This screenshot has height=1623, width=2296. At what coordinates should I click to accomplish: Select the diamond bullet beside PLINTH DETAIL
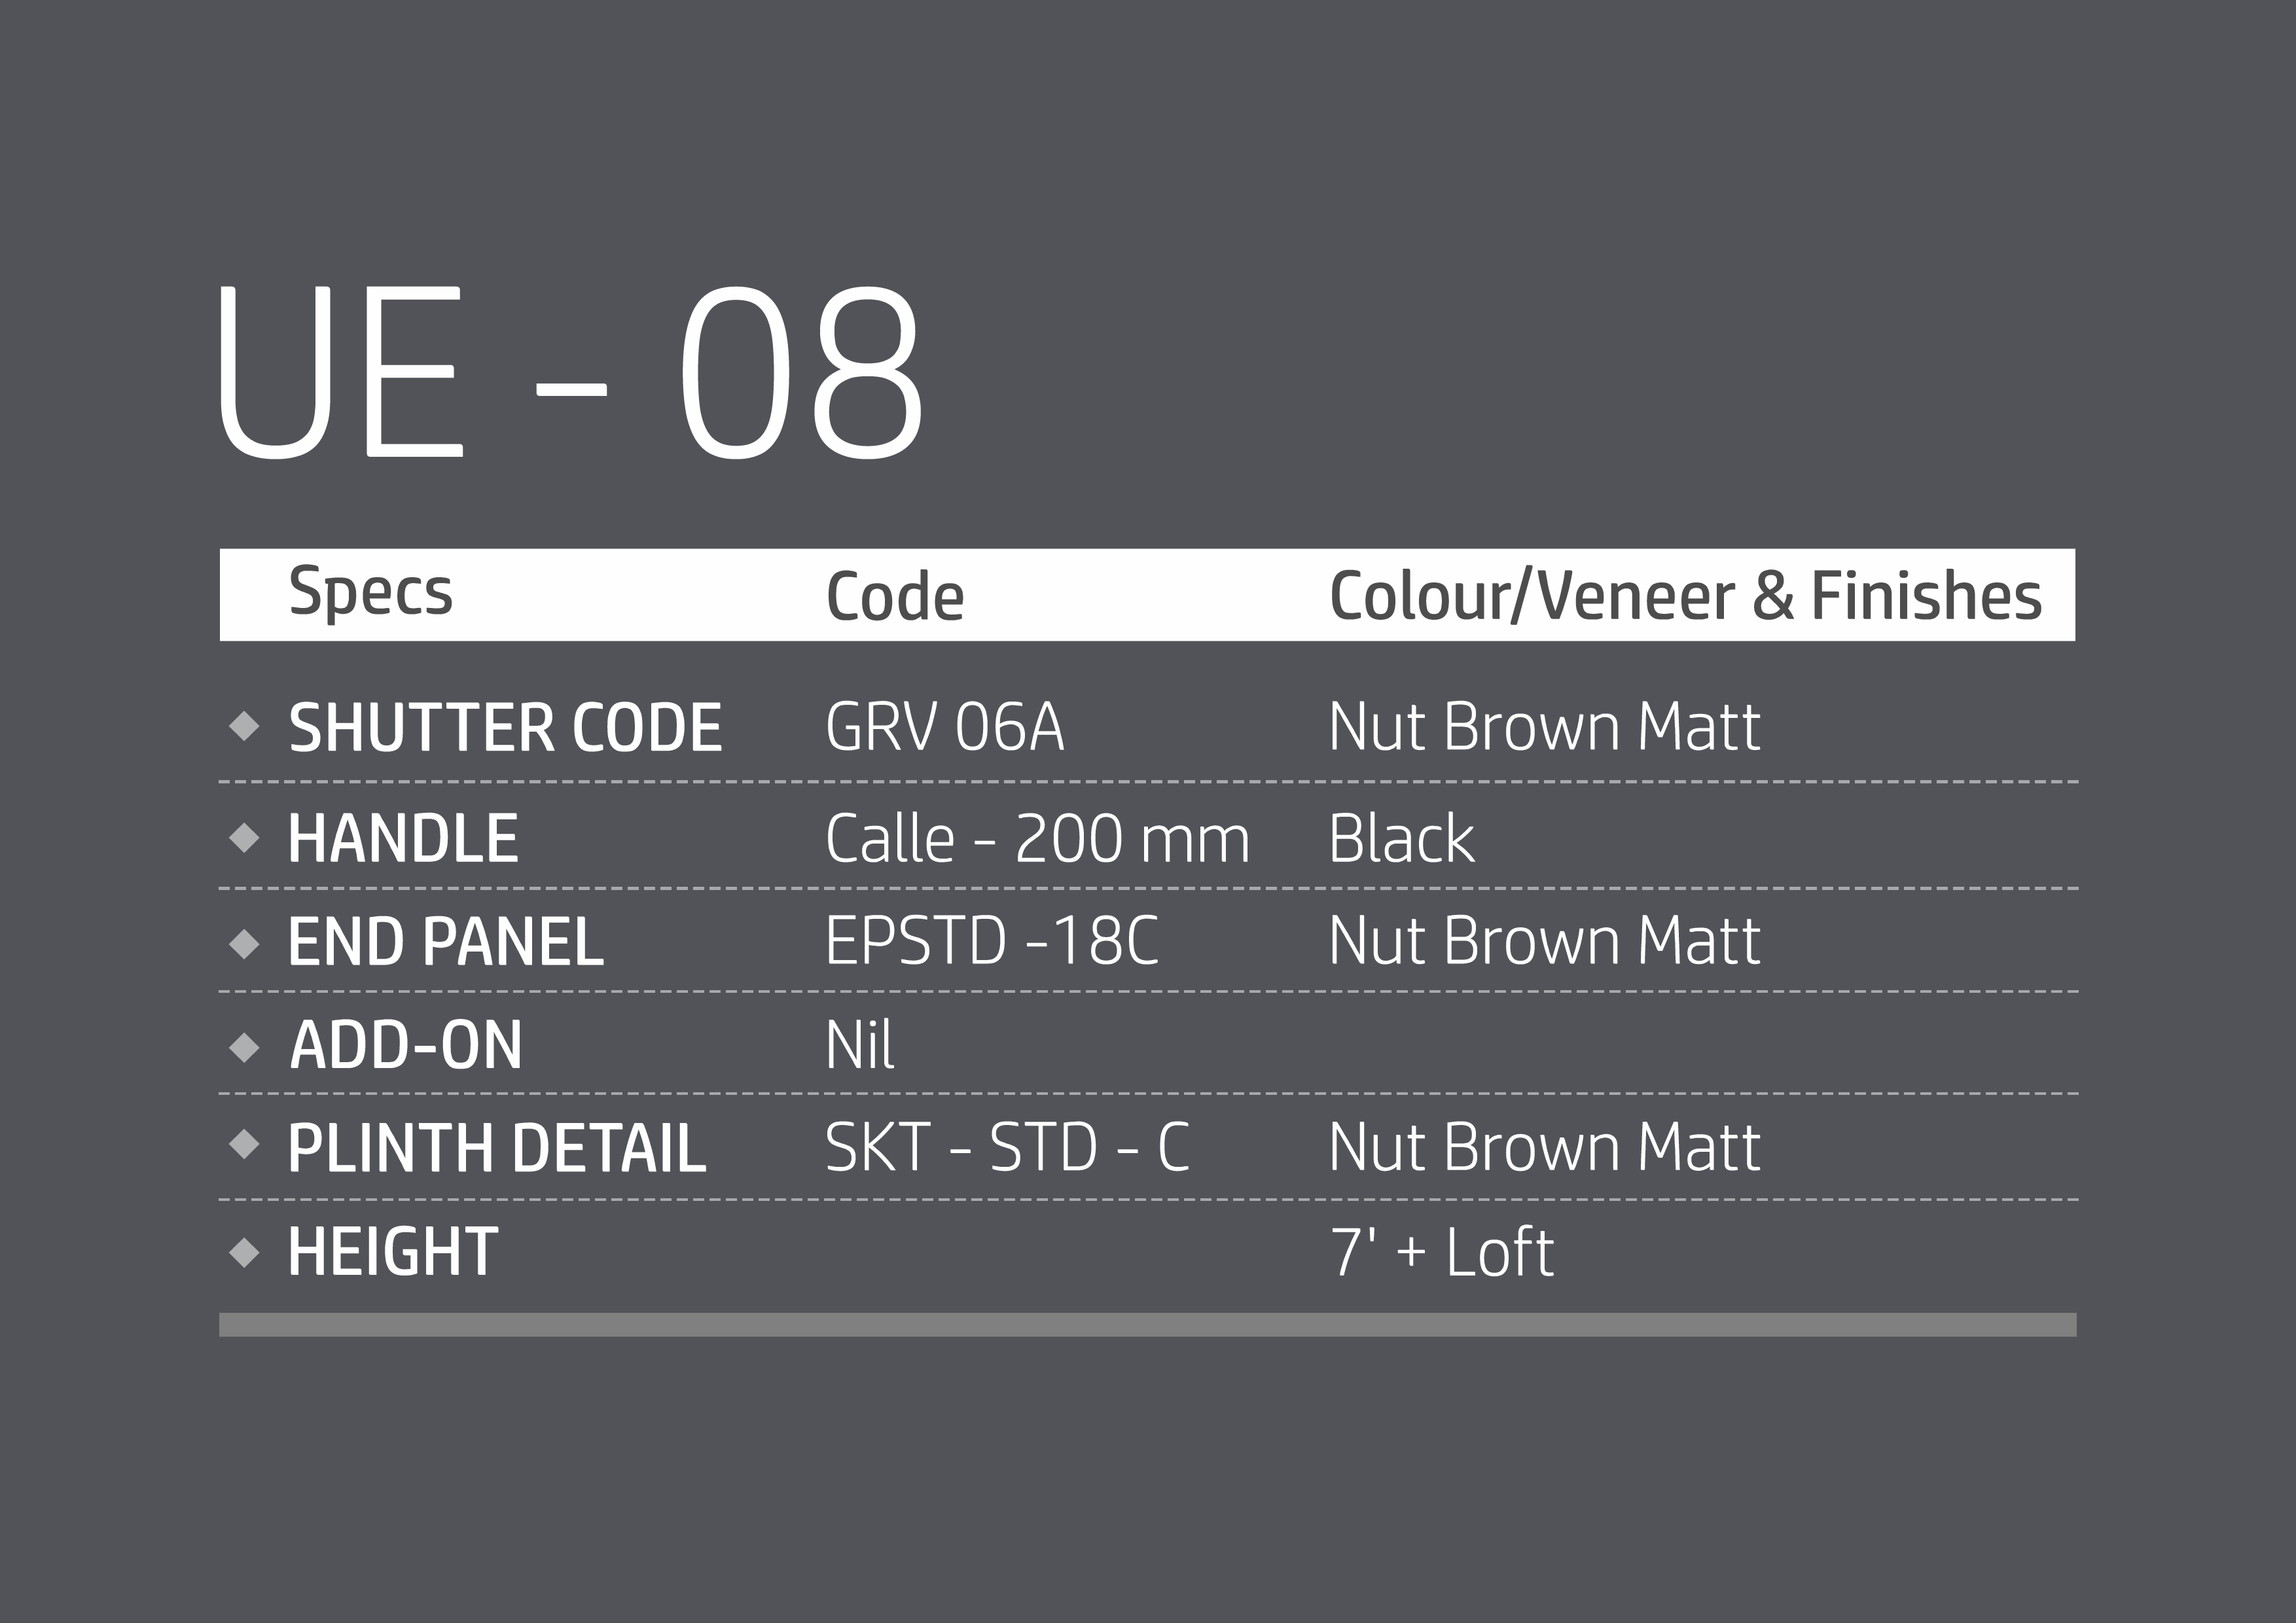pyautogui.click(x=244, y=1143)
